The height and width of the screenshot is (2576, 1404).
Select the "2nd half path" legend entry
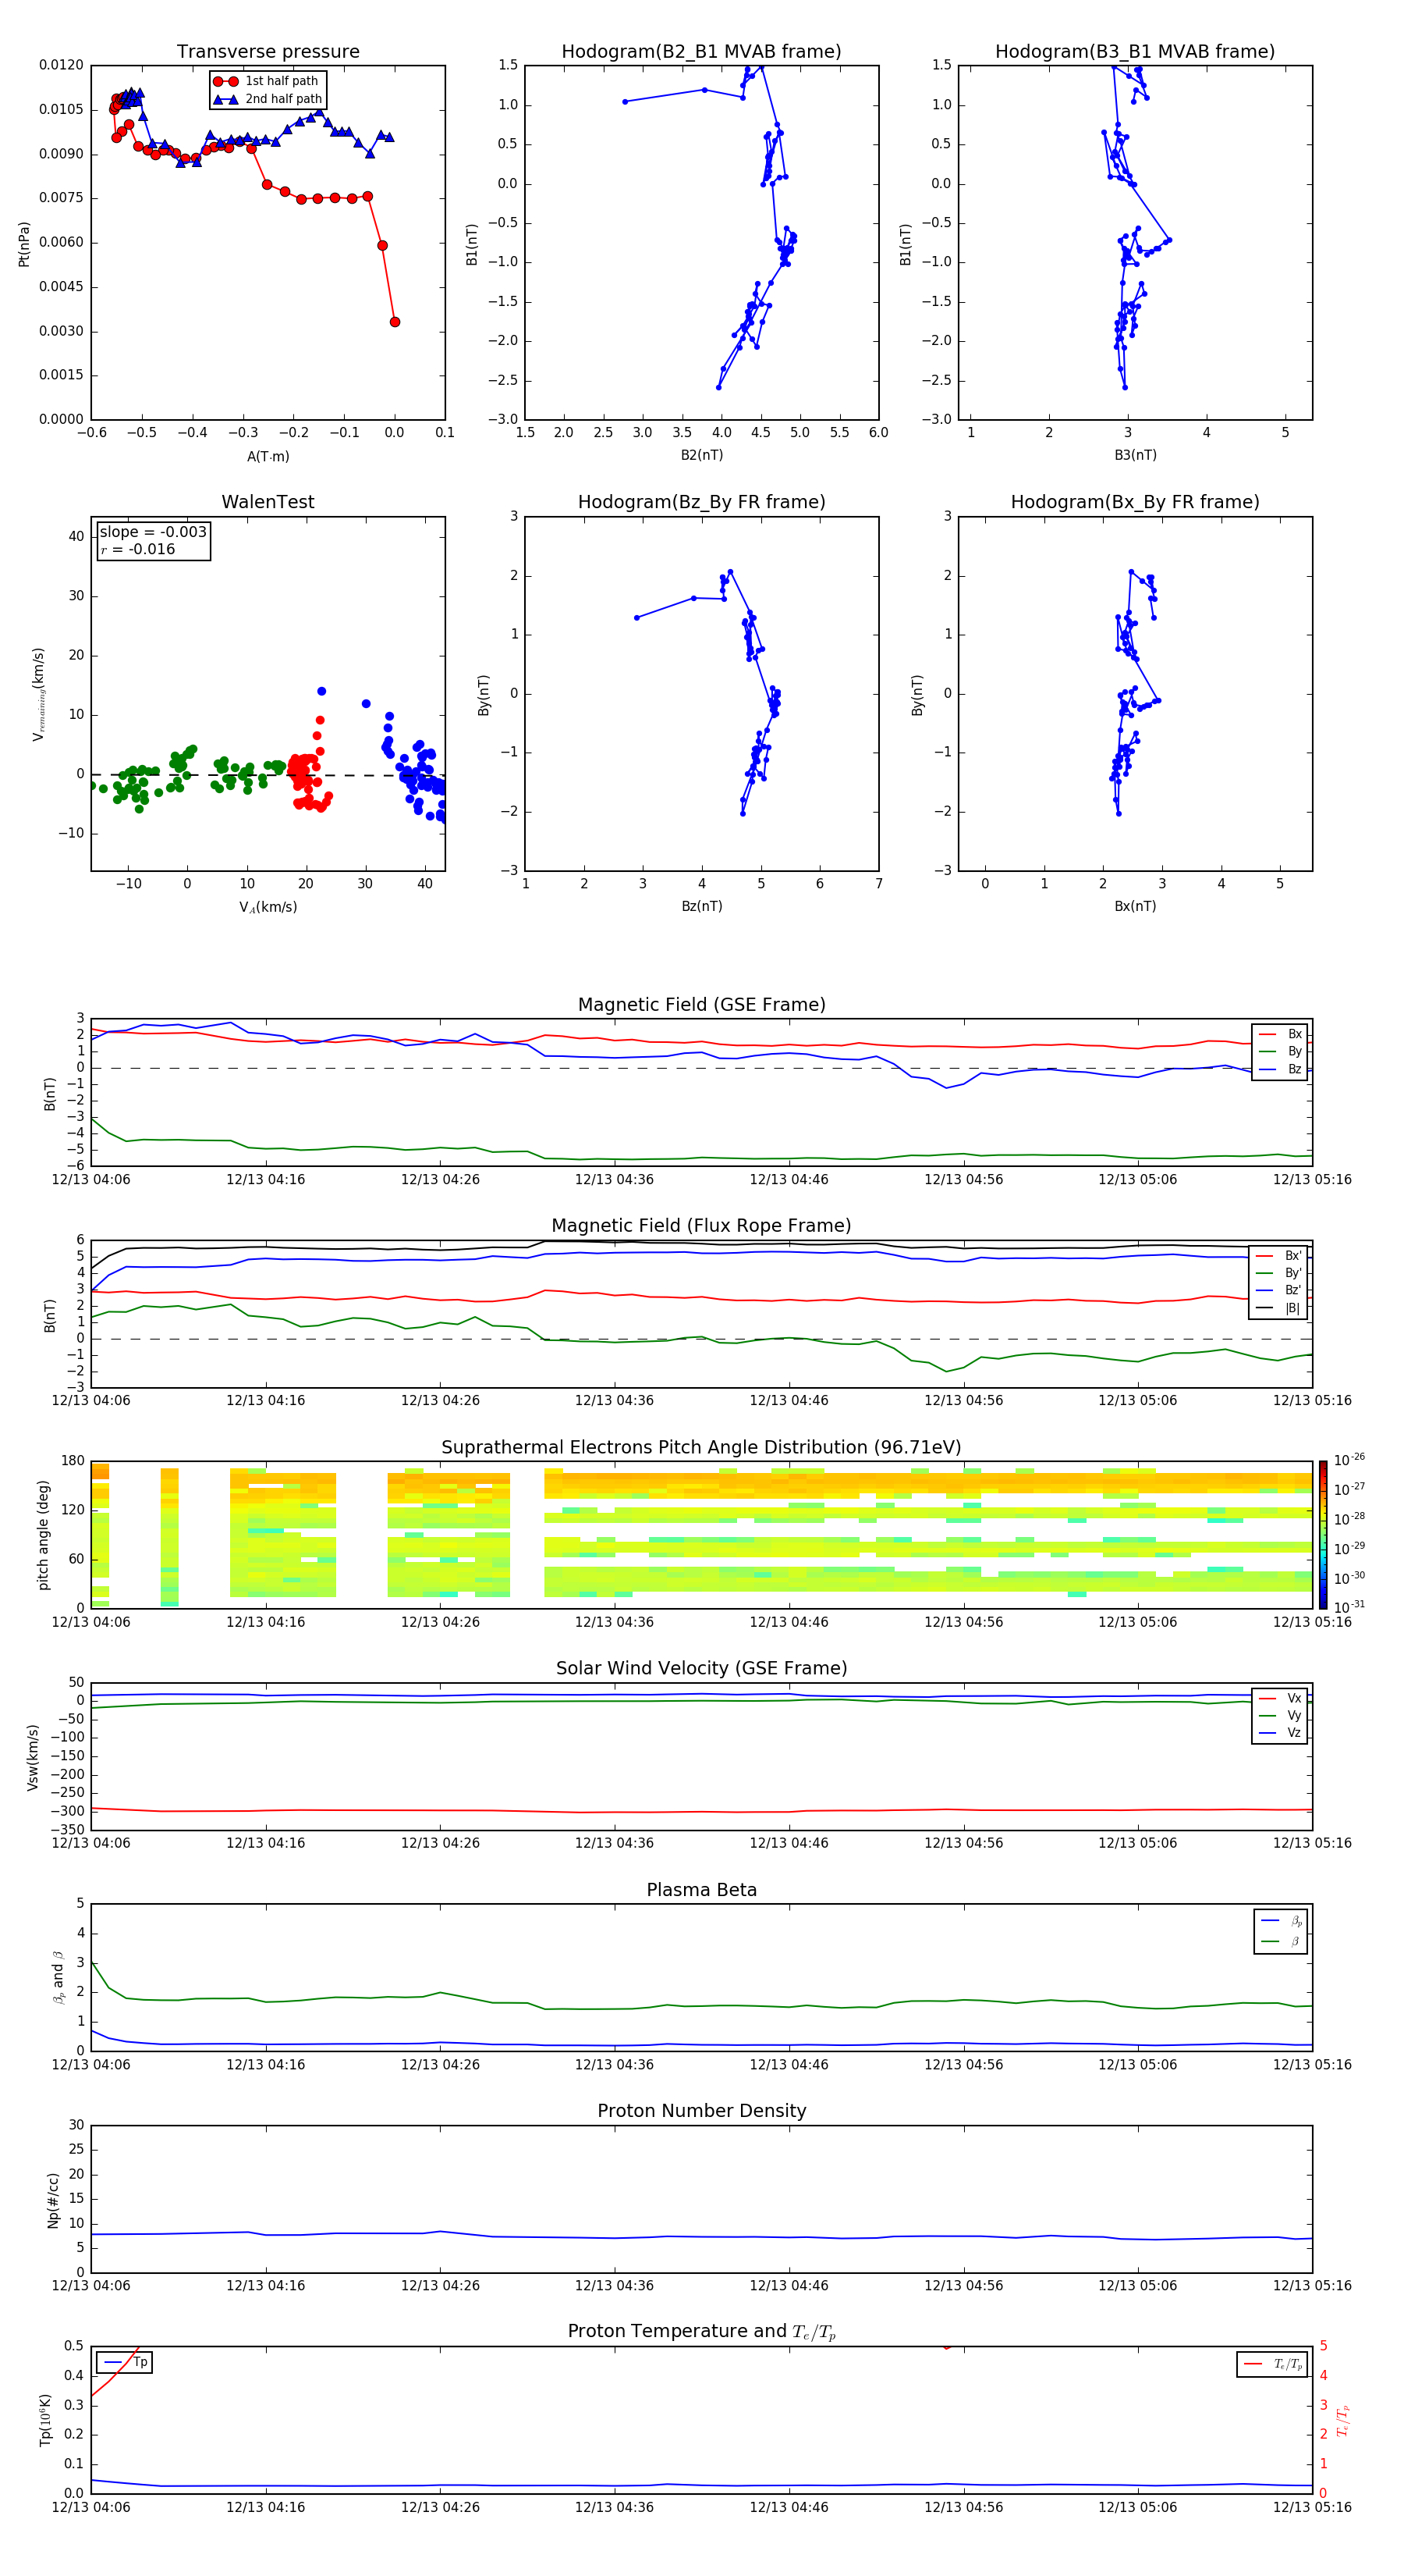[268, 99]
